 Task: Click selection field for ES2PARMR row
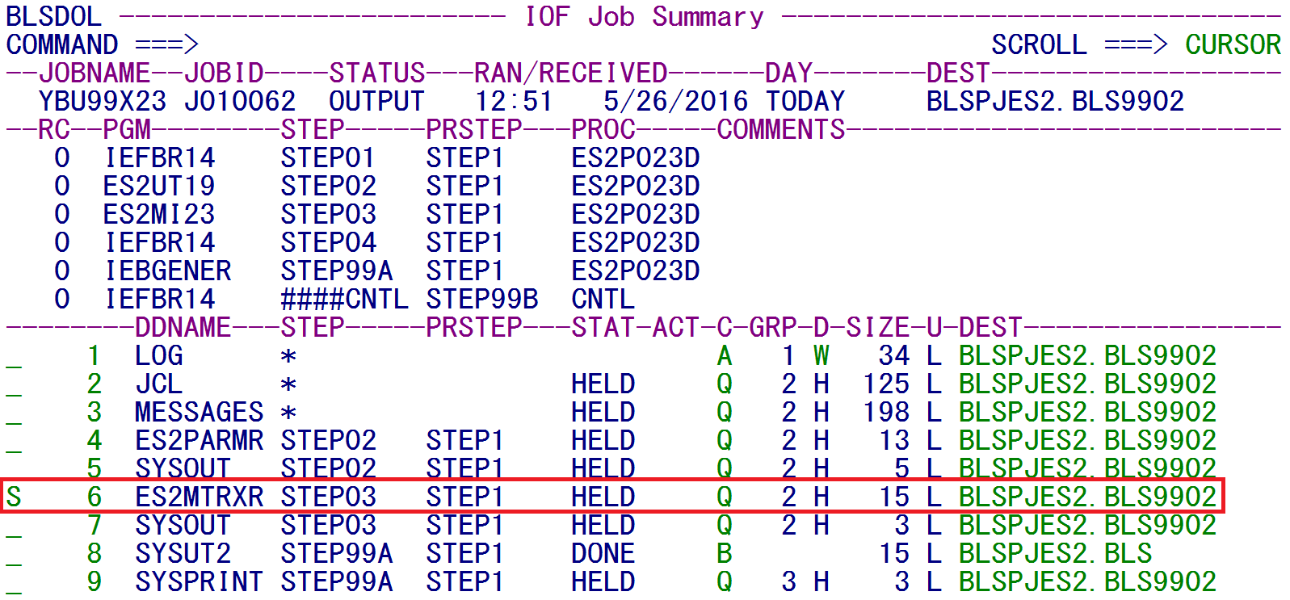click(x=14, y=441)
